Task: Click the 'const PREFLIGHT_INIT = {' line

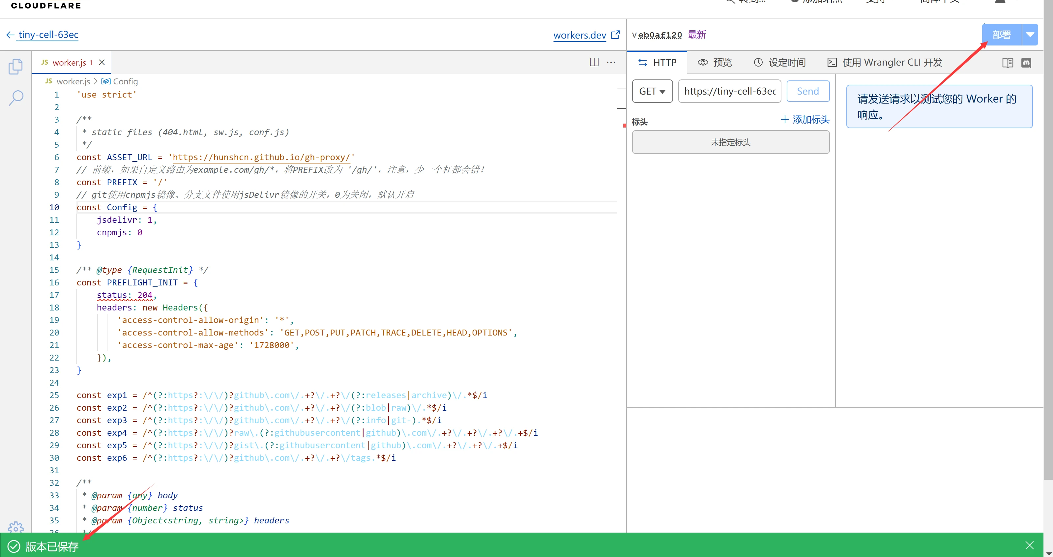Action: pyautogui.click(x=137, y=282)
